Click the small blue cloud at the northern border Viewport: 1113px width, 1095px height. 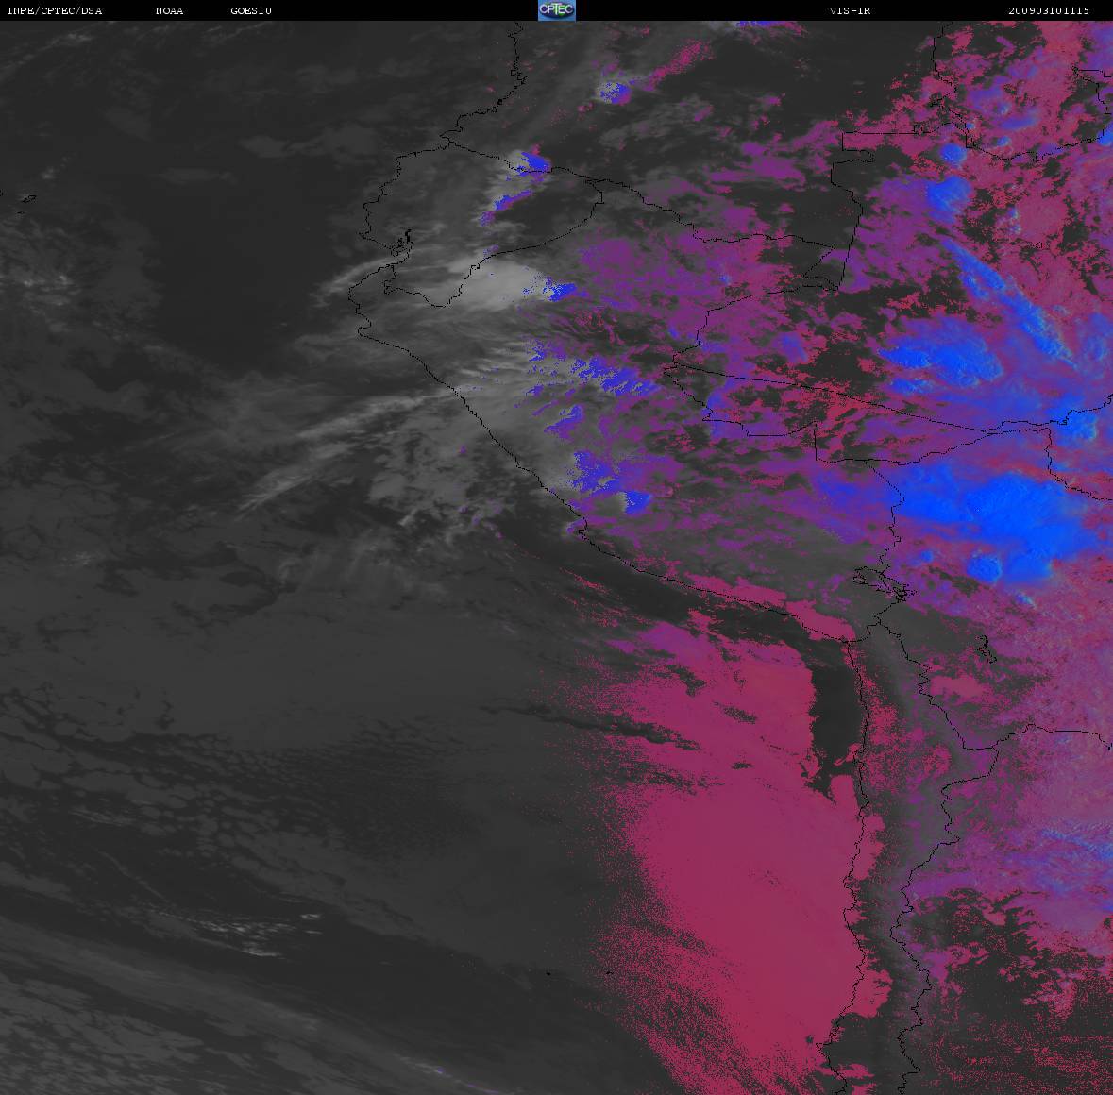pyautogui.click(x=533, y=163)
